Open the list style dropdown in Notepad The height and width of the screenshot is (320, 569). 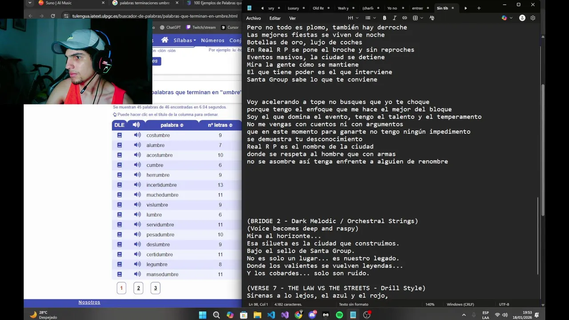370,18
